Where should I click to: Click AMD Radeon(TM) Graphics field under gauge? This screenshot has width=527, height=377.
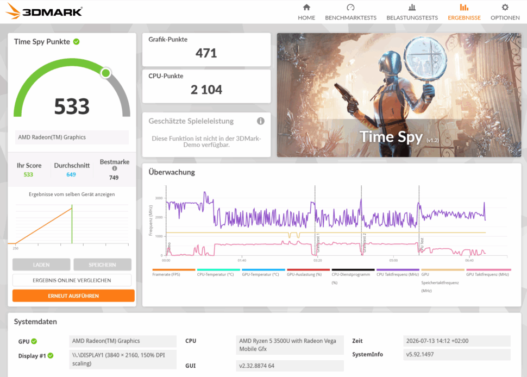(x=72, y=137)
